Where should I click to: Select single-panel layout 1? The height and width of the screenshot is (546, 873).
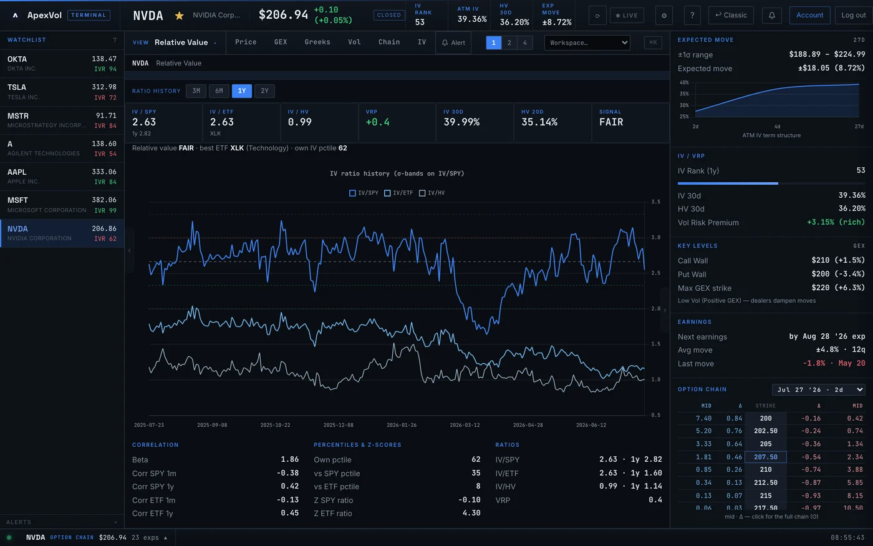click(x=493, y=42)
